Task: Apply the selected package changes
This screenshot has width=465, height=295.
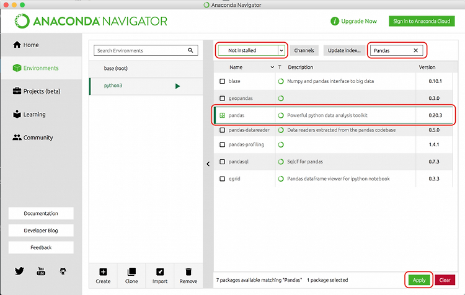Action: point(418,280)
